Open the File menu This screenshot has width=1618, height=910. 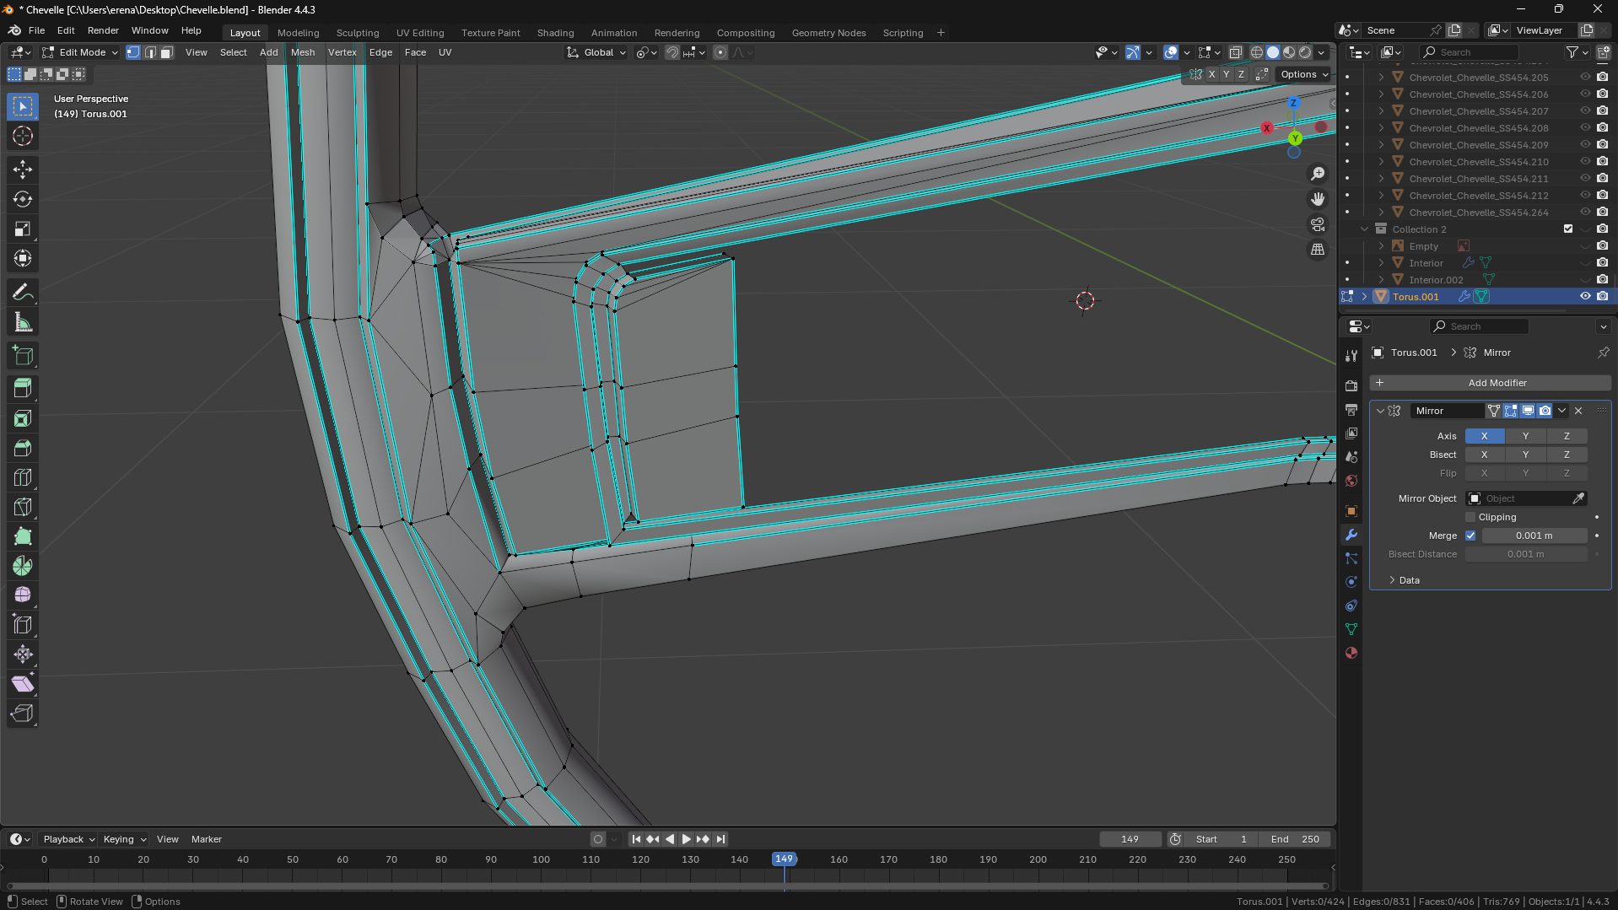tap(36, 30)
